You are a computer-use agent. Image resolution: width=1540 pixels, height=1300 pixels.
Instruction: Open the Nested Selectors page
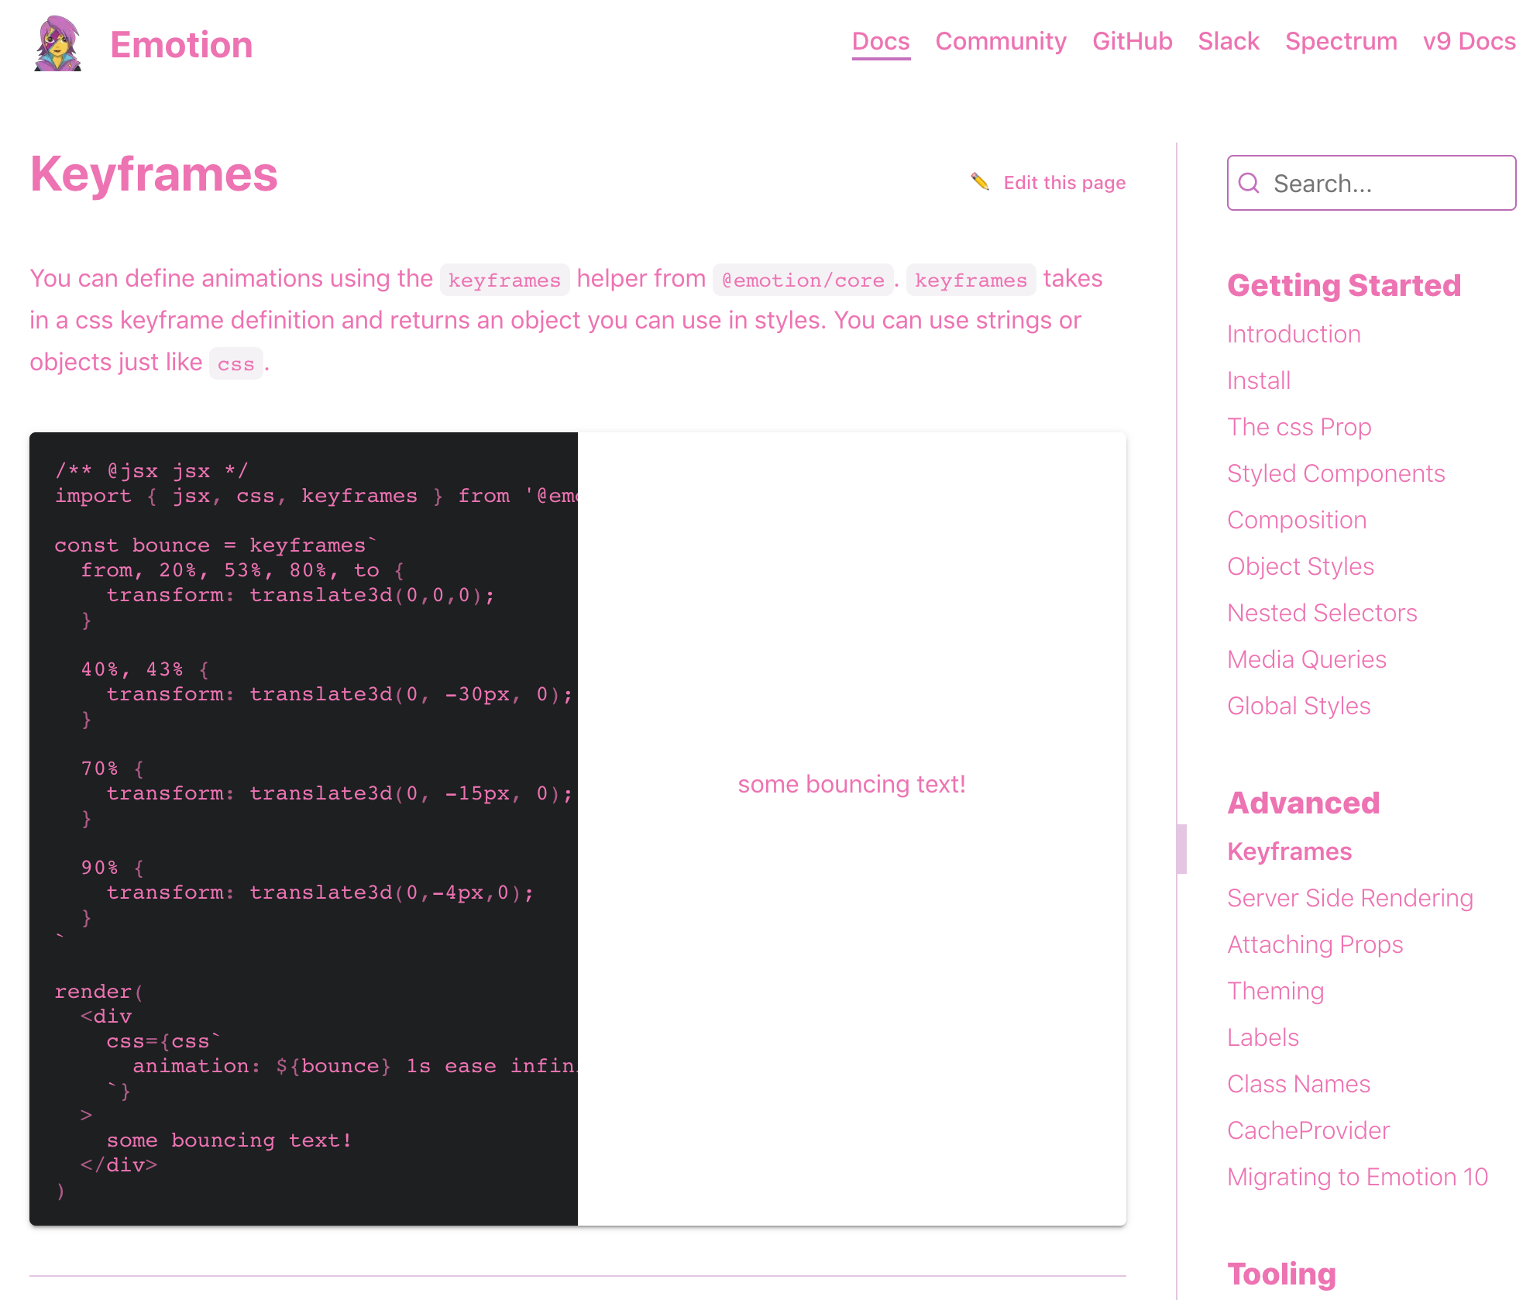click(1322, 612)
